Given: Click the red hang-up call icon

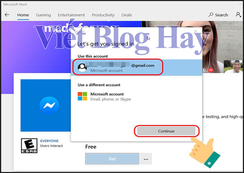Looking at the screenshot, I should (211, 70).
